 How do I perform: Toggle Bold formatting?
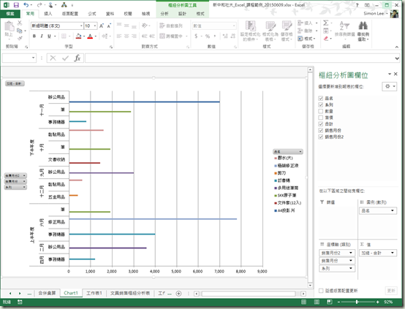coord(34,36)
